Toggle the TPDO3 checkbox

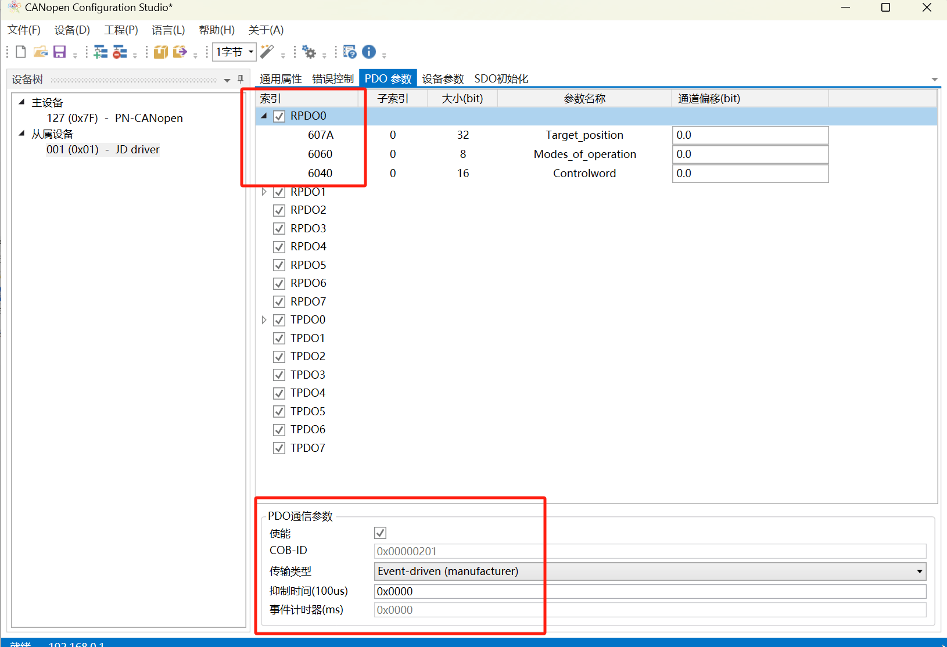[279, 375]
